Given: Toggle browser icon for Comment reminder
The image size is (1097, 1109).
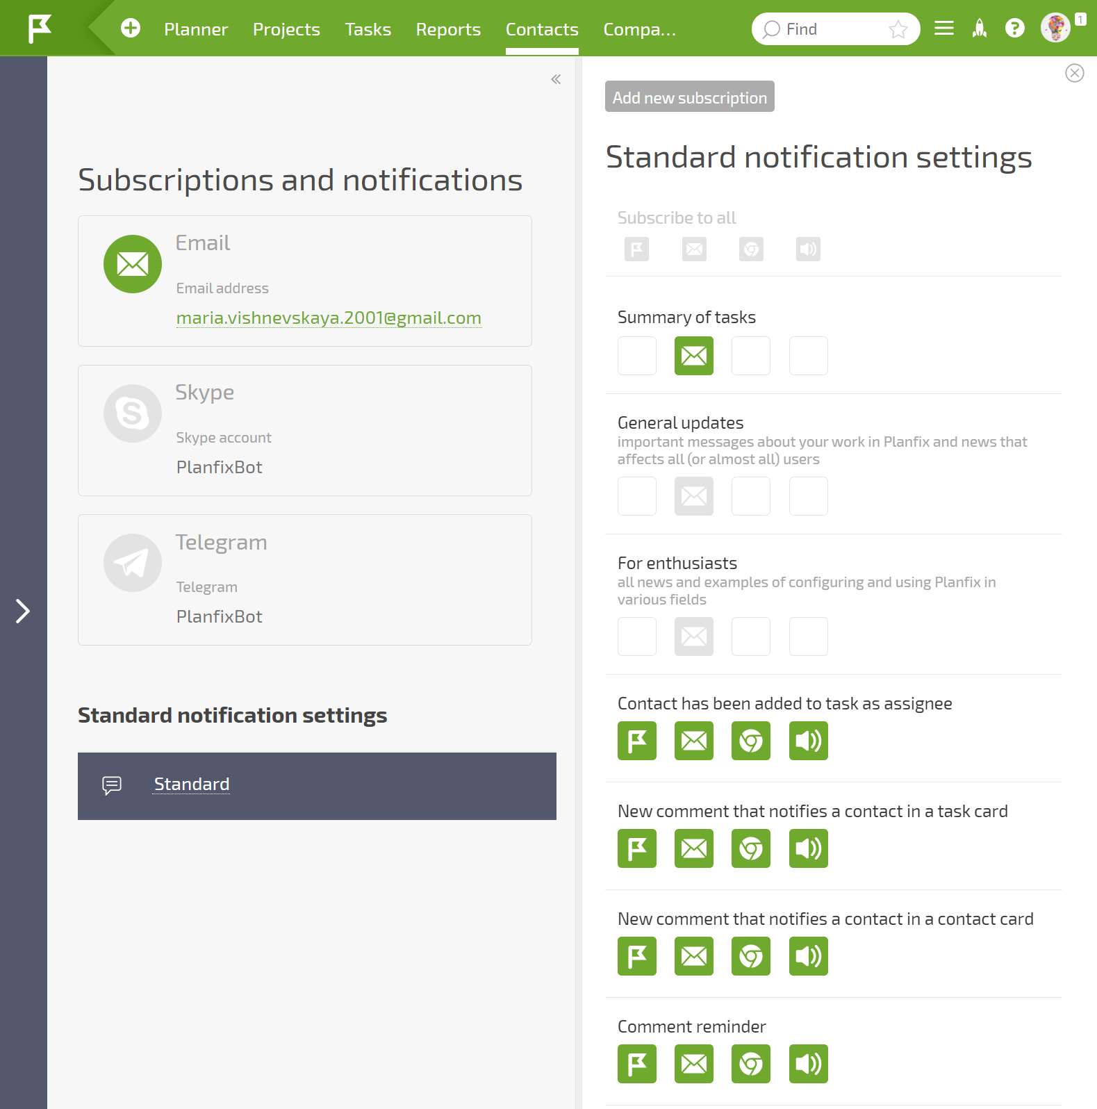Looking at the screenshot, I should pyautogui.click(x=751, y=1064).
